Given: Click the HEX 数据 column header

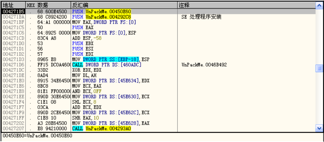Looking at the screenshot, I should 48,5.
